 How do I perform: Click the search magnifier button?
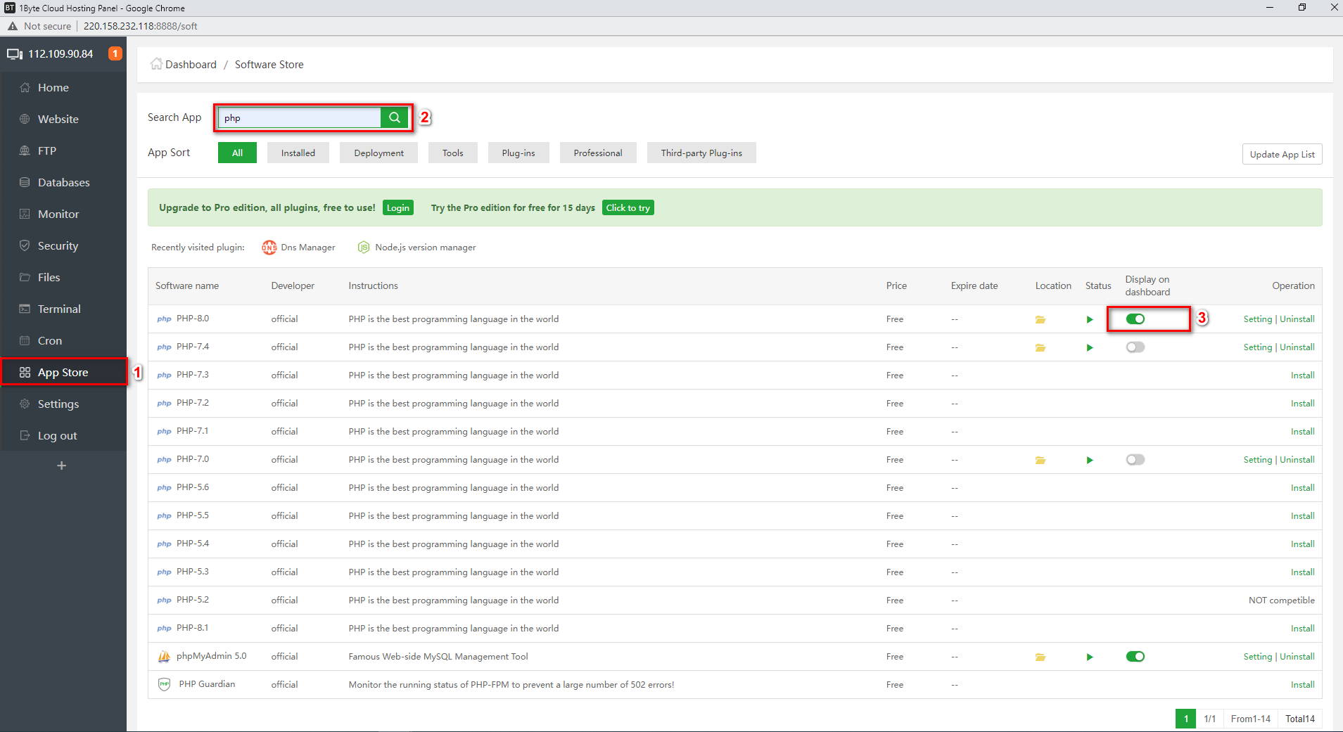[x=395, y=117]
